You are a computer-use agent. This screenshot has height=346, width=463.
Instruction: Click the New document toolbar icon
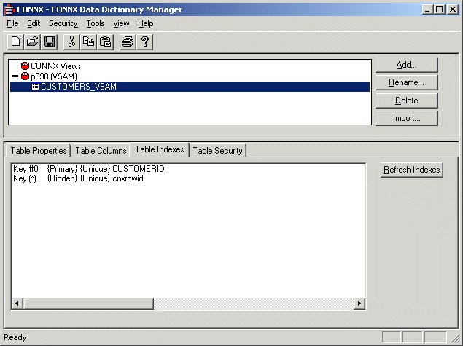(15, 42)
